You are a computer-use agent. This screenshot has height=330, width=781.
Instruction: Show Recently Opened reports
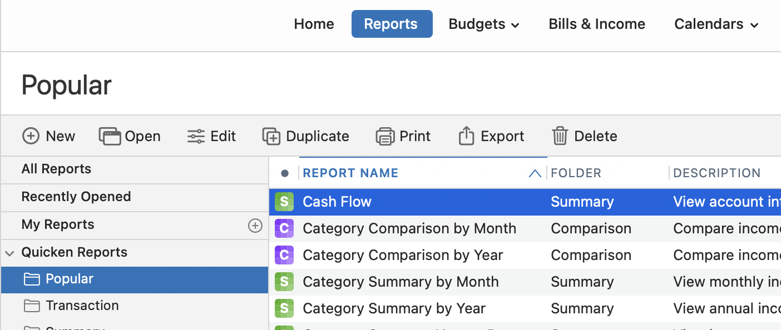click(76, 197)
